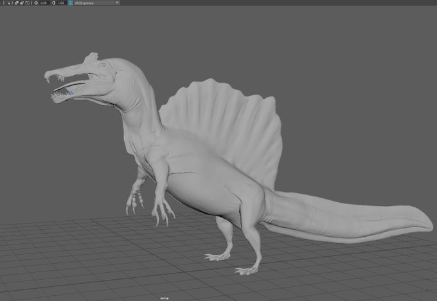Click the blue highlighted spot inside the mouth
This screenshot has width=437, height=301.
click(x=69, y=92)
